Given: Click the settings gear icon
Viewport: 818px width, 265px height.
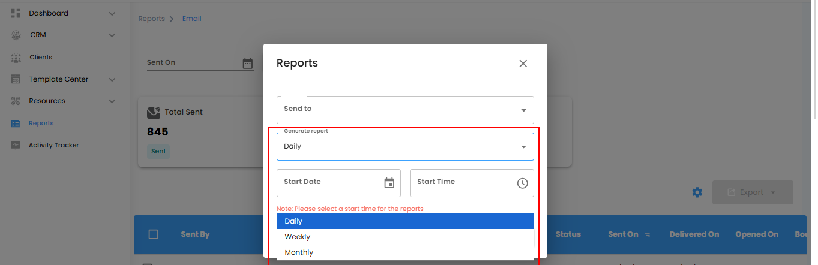Looking at the screenshot, I should click(x=697, y=192).
